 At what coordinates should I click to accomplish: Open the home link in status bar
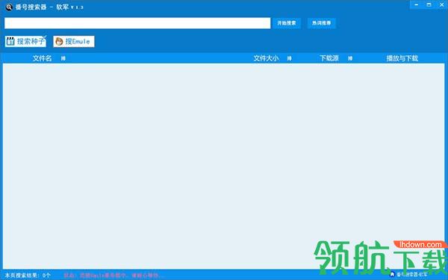(409, 274)
